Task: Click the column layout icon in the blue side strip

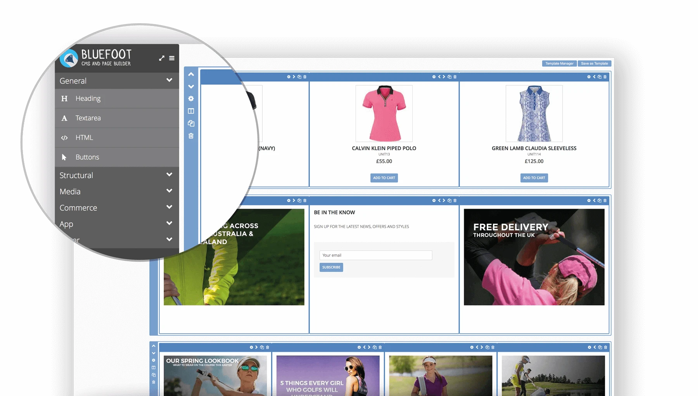Action: coord(190,111)
